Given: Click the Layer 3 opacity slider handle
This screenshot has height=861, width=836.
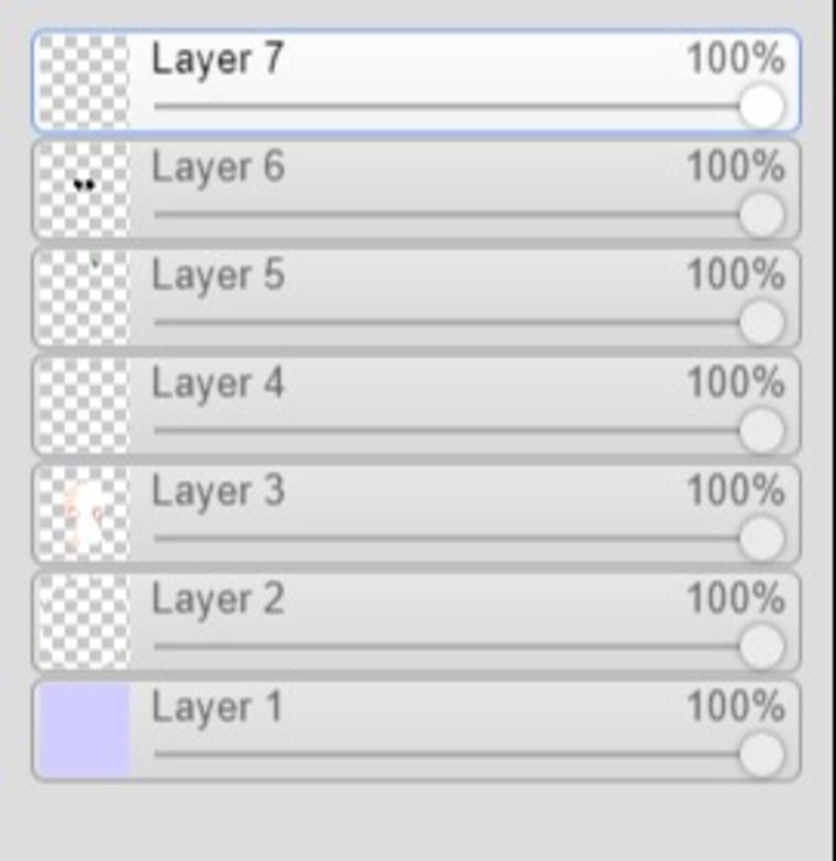Looking at the screenshot, I should click(762, 539).
